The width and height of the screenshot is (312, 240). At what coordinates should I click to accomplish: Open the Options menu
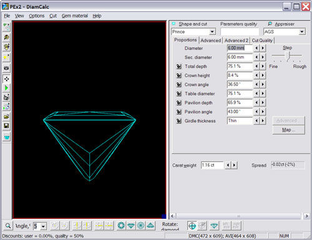coord(37,16)
